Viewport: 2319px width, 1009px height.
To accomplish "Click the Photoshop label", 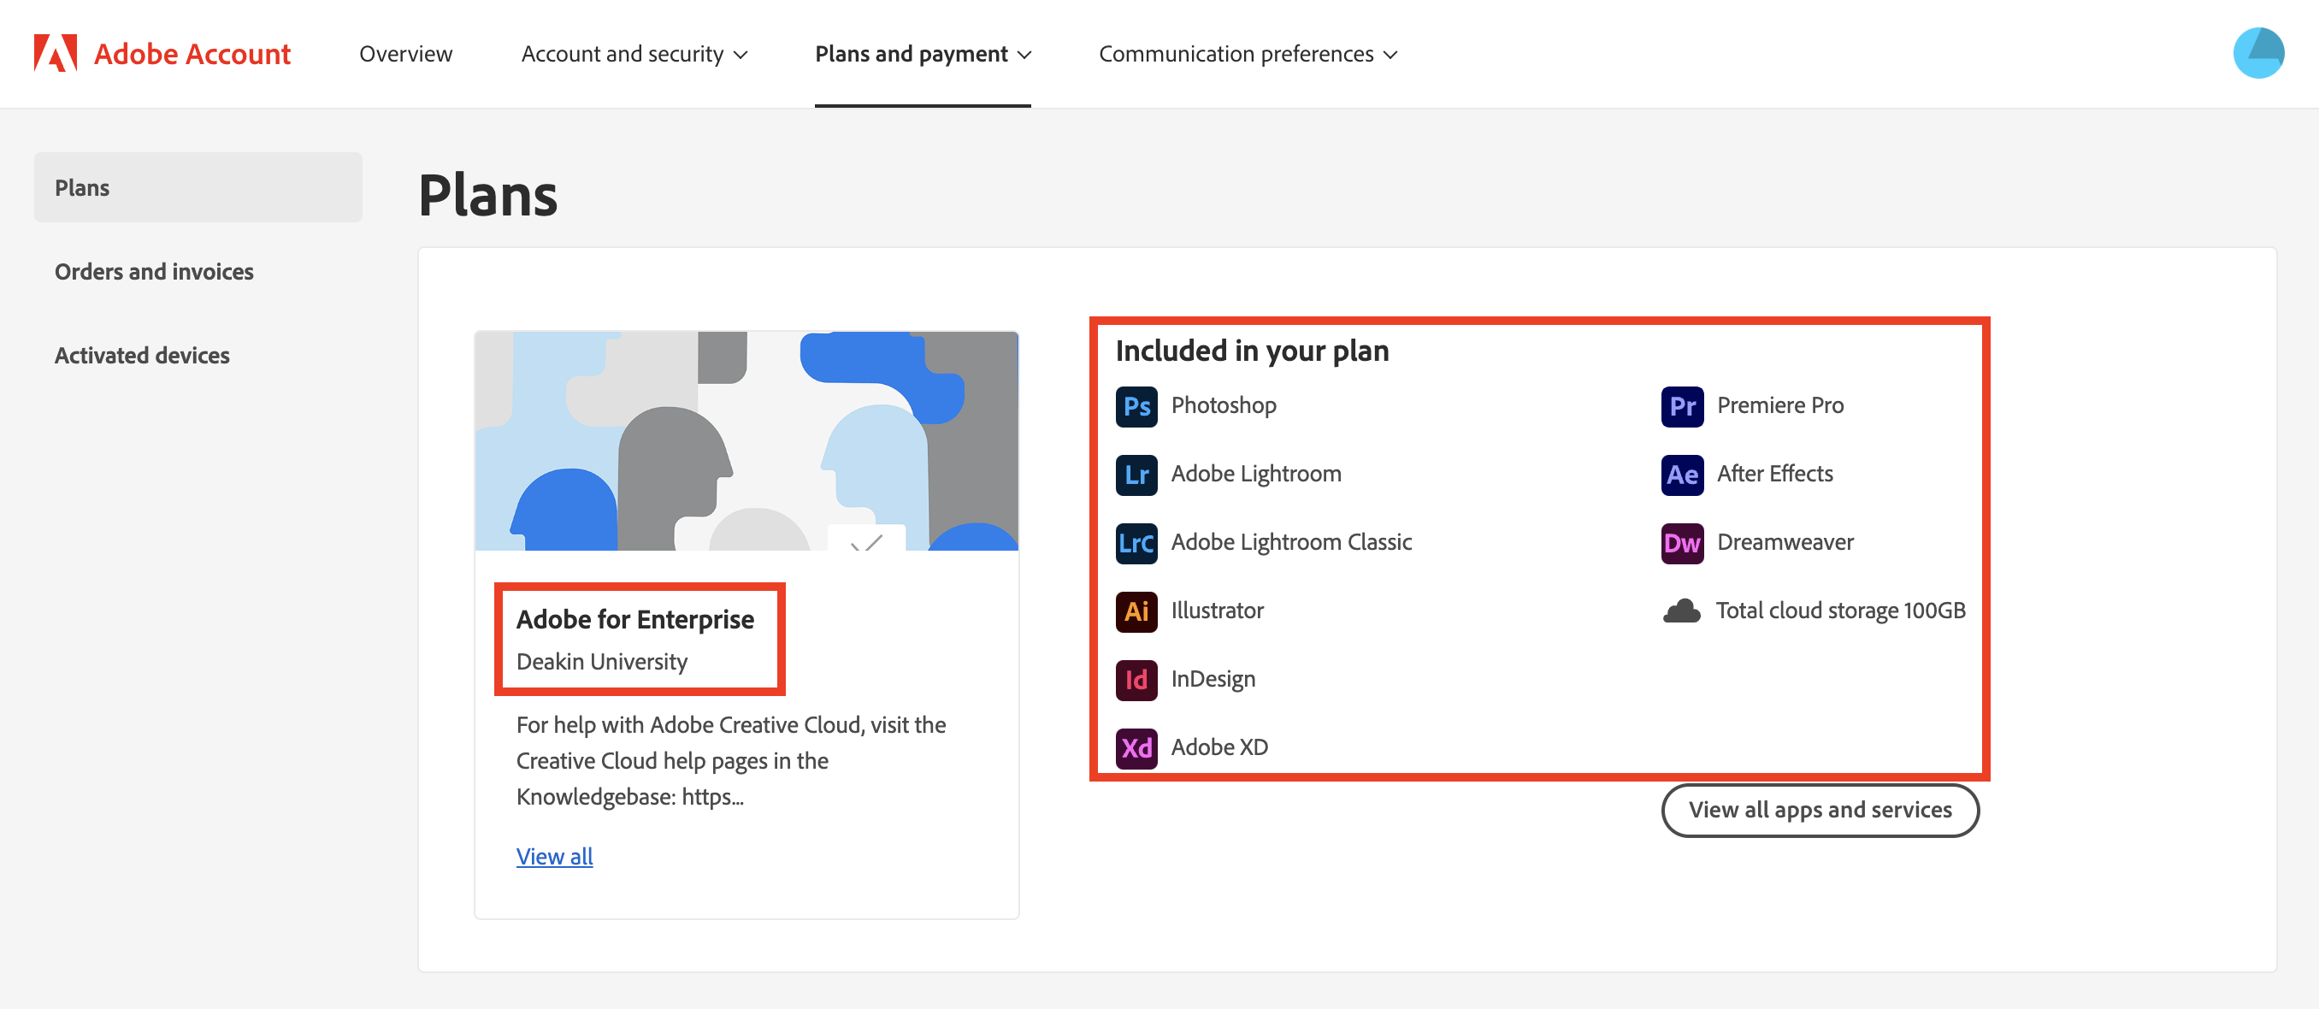I will pos(1224,405).
